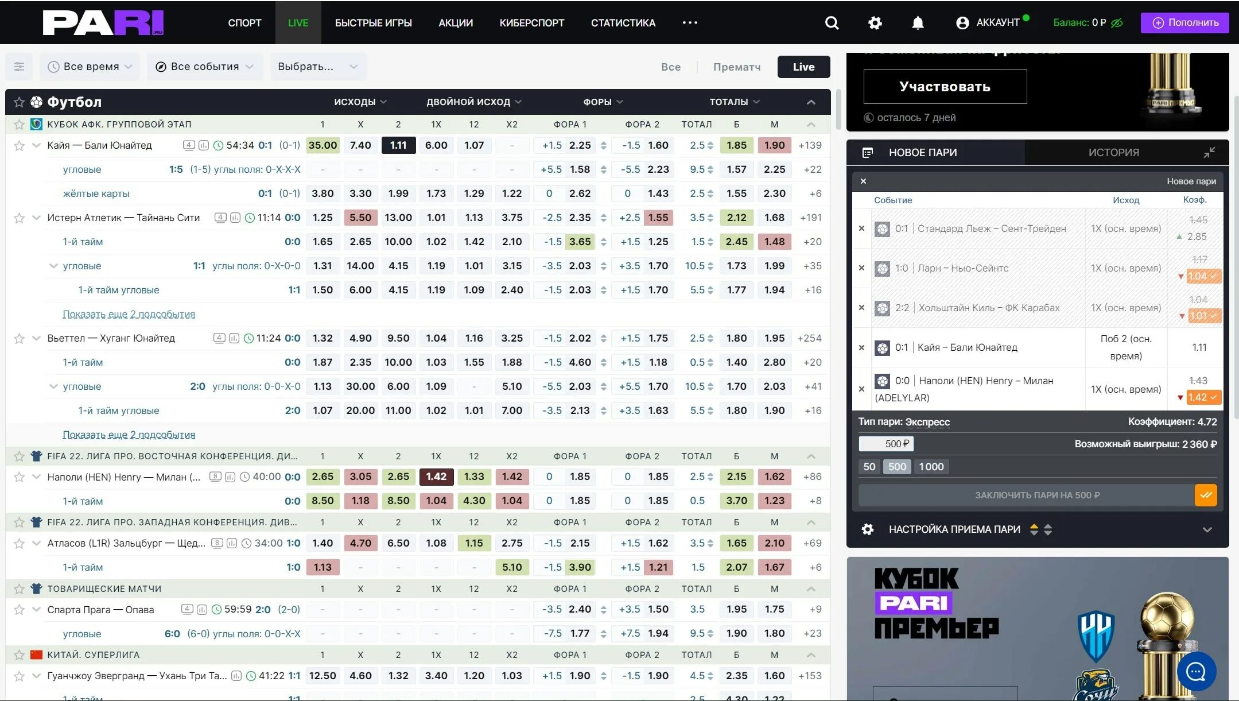Favorite the Футбол section star
The height and width of the screenshot is (701, 1239).
[x=19, y=102]
